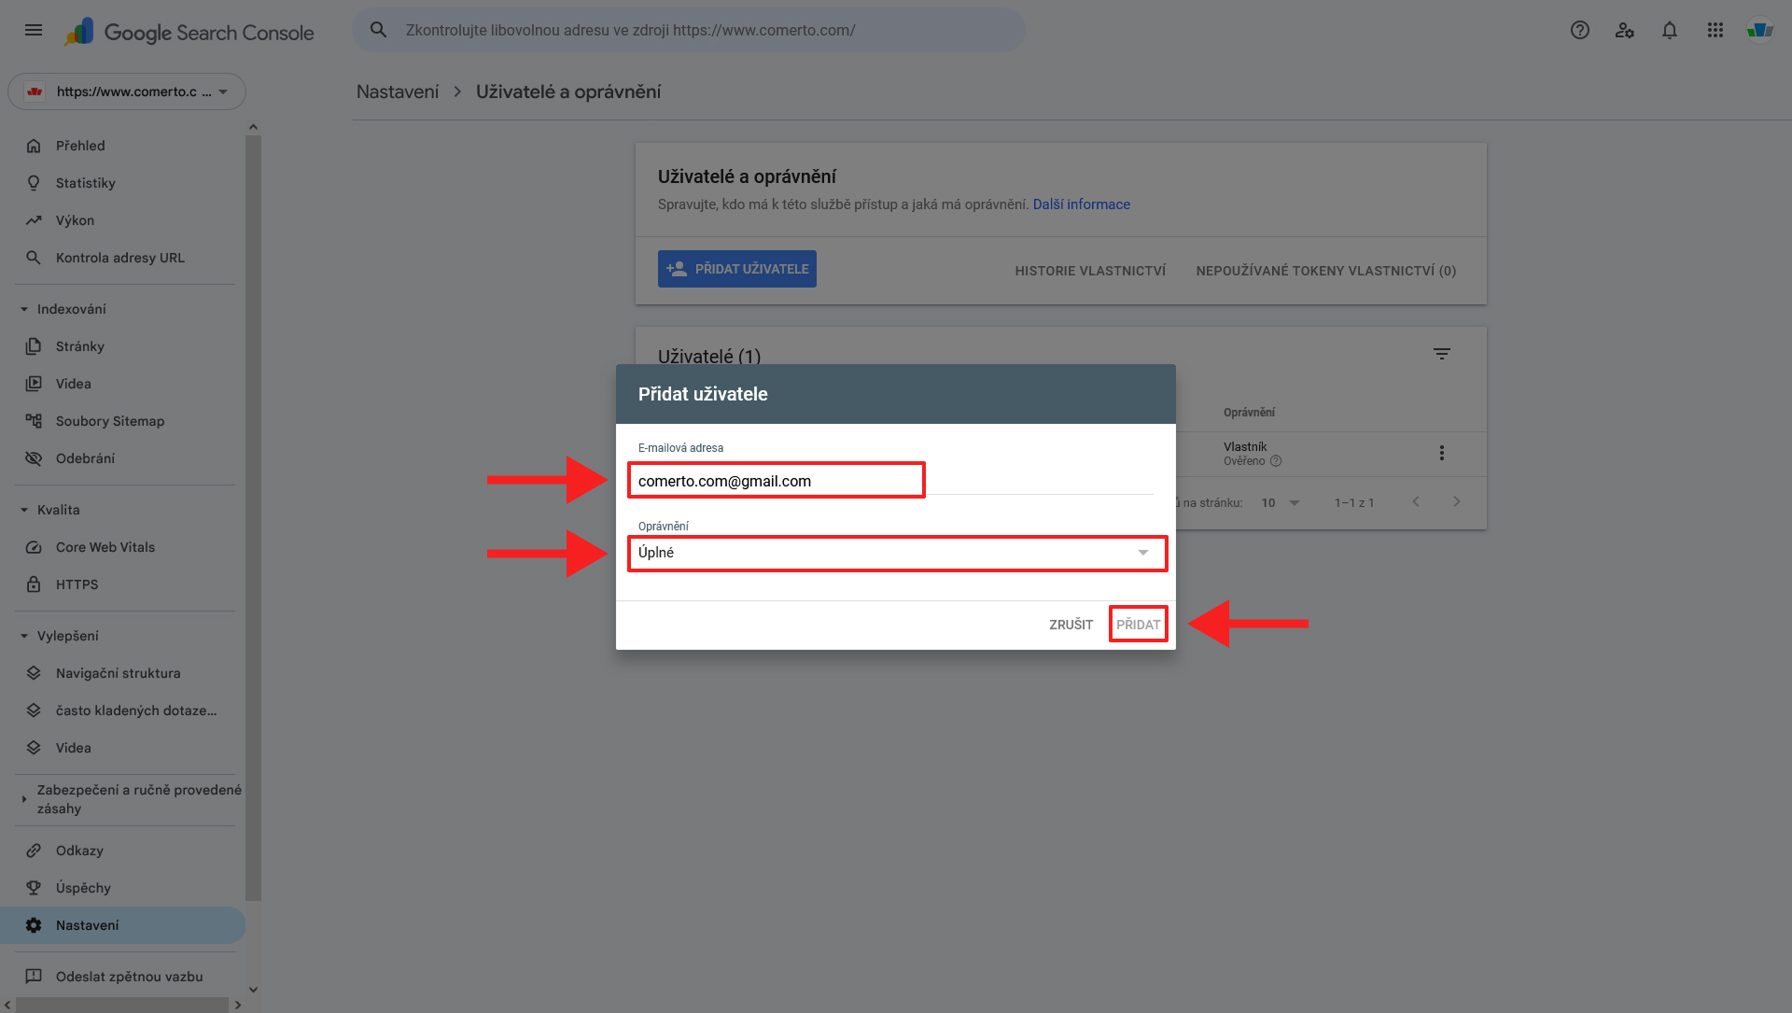Open the notifications bell icon
Screen dimensions: 1792x1013
coord(1669,30)
